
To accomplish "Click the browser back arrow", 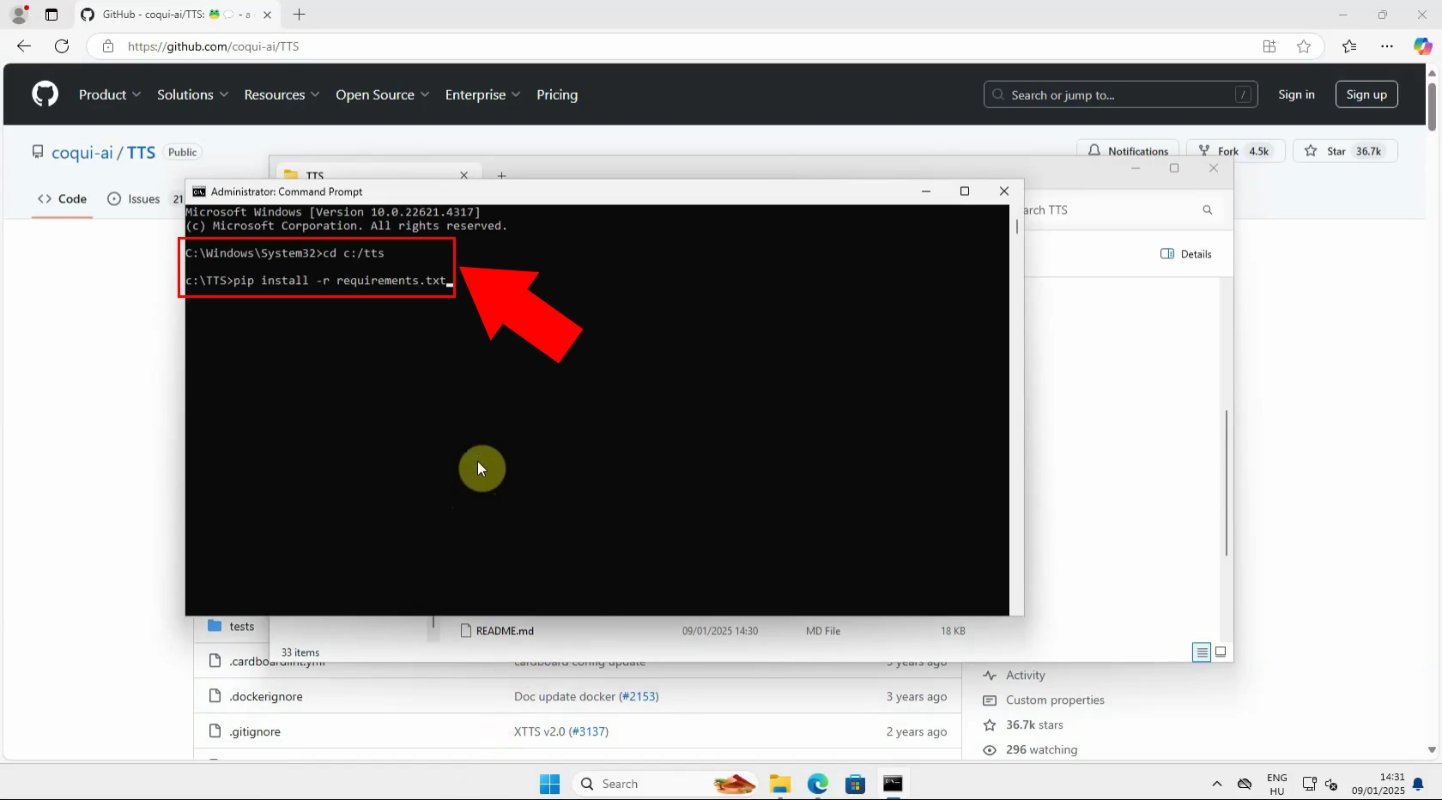I will [x=24, y=46].
